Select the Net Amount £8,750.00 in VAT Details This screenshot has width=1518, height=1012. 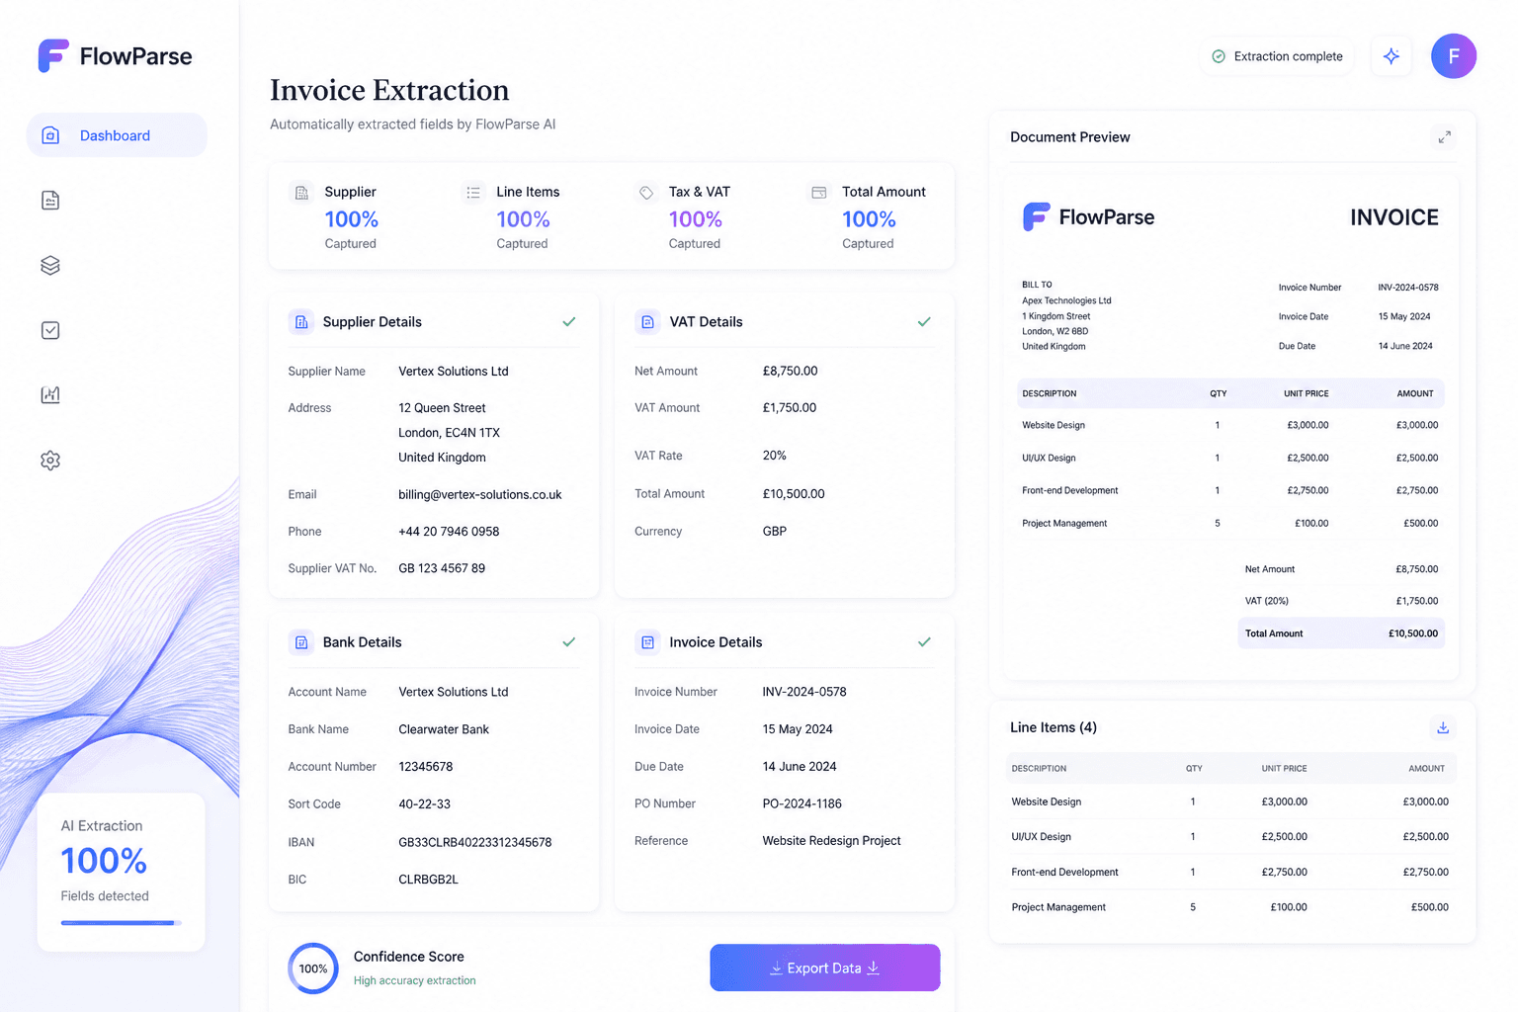tap(791, 372)
